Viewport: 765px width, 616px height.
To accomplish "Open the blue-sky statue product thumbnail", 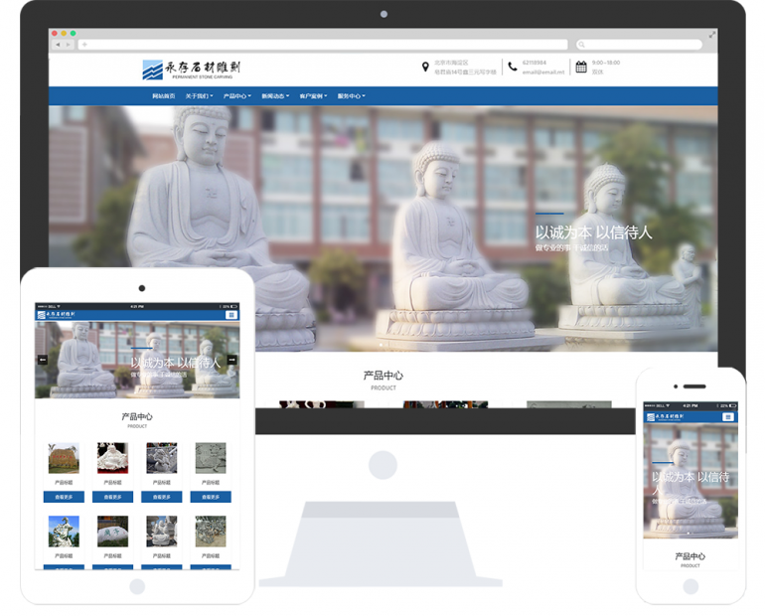I will 64,532.
